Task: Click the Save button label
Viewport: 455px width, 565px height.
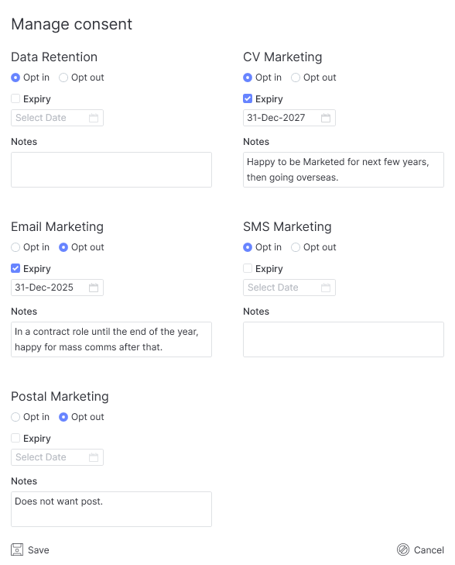Action: click(39, 549)
